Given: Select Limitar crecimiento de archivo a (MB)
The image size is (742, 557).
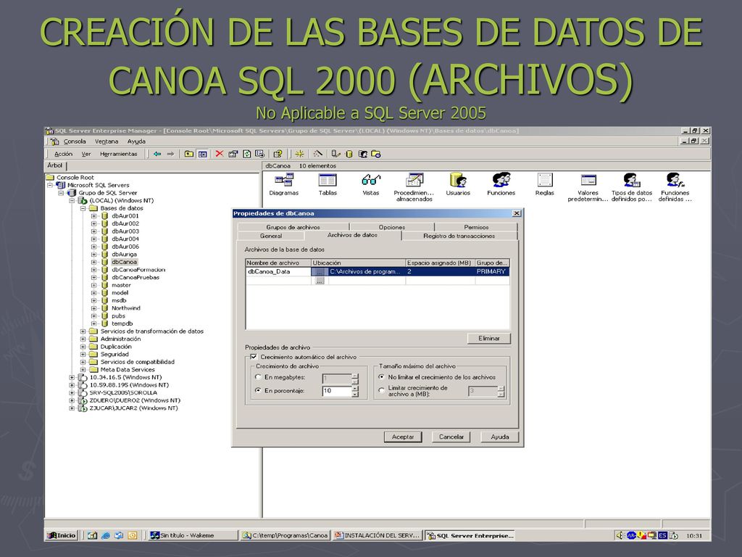Looking at the screenshot, I should coord(382,391).
